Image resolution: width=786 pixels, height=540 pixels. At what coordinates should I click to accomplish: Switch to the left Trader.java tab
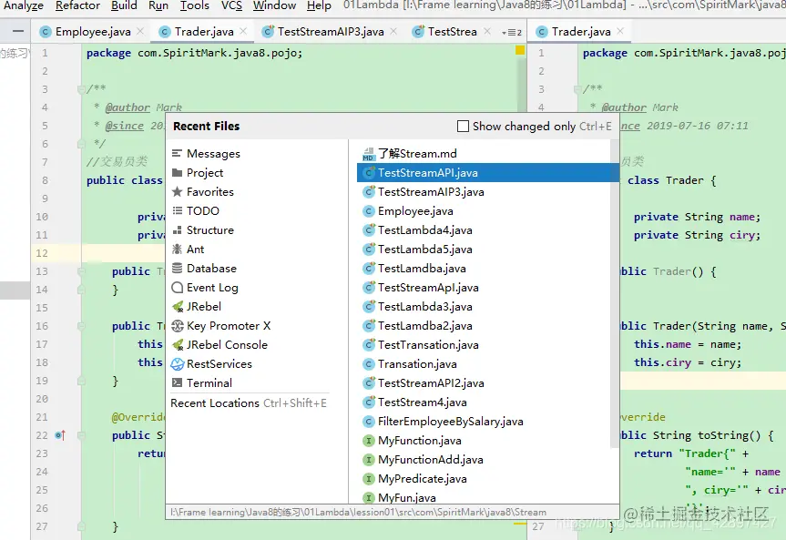pos(203,32)
